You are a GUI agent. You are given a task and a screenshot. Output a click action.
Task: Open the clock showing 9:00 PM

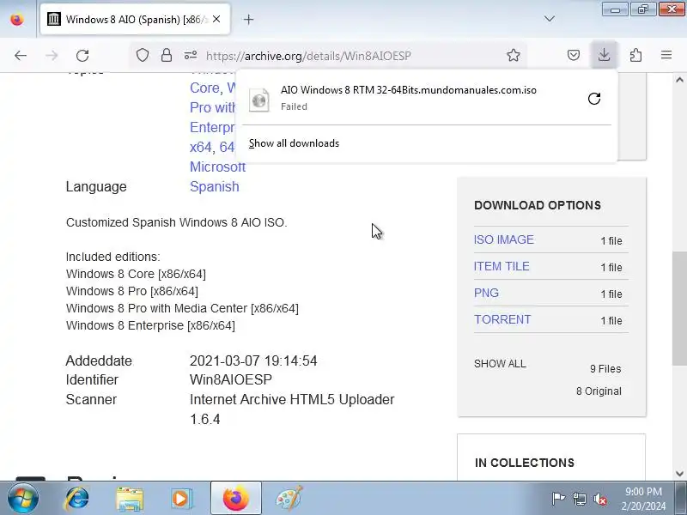[x=643, y=499]
